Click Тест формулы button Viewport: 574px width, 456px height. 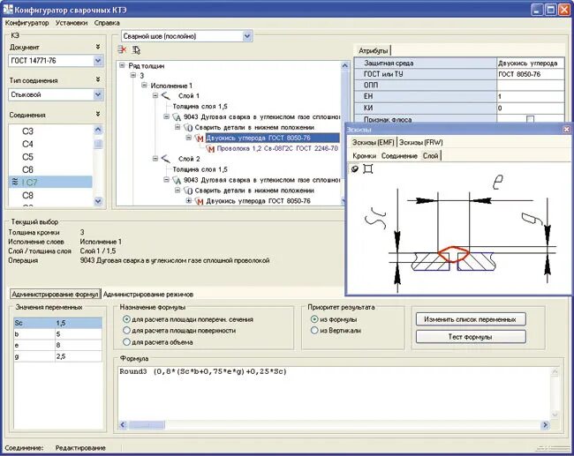click(x=471, y=337)
